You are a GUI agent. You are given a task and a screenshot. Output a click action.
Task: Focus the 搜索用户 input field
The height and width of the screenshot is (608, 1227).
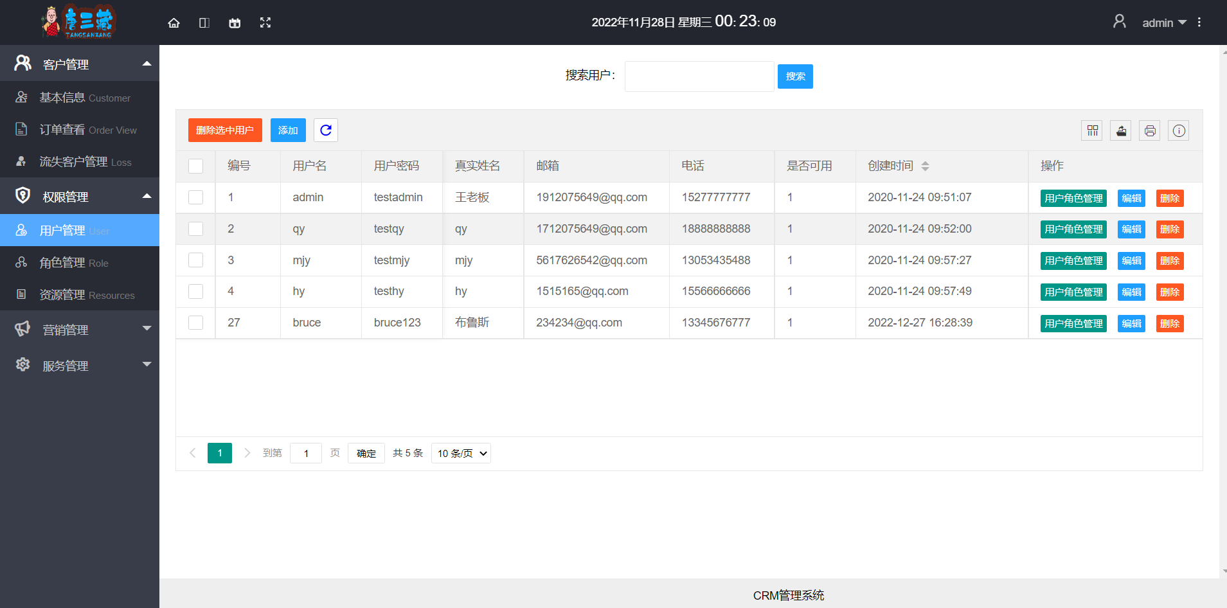coord(699,76)
